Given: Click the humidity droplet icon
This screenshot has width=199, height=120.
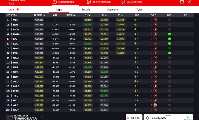Looking at the screenshot, I should coord(147,118).
